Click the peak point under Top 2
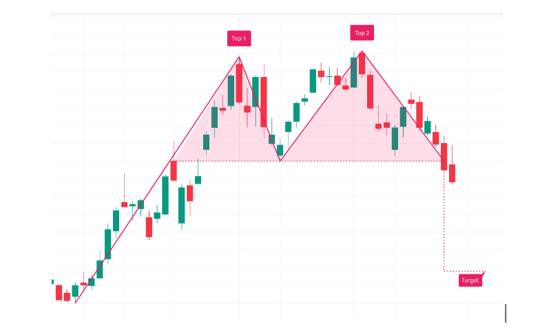551x330 pixels. (362, 52)
